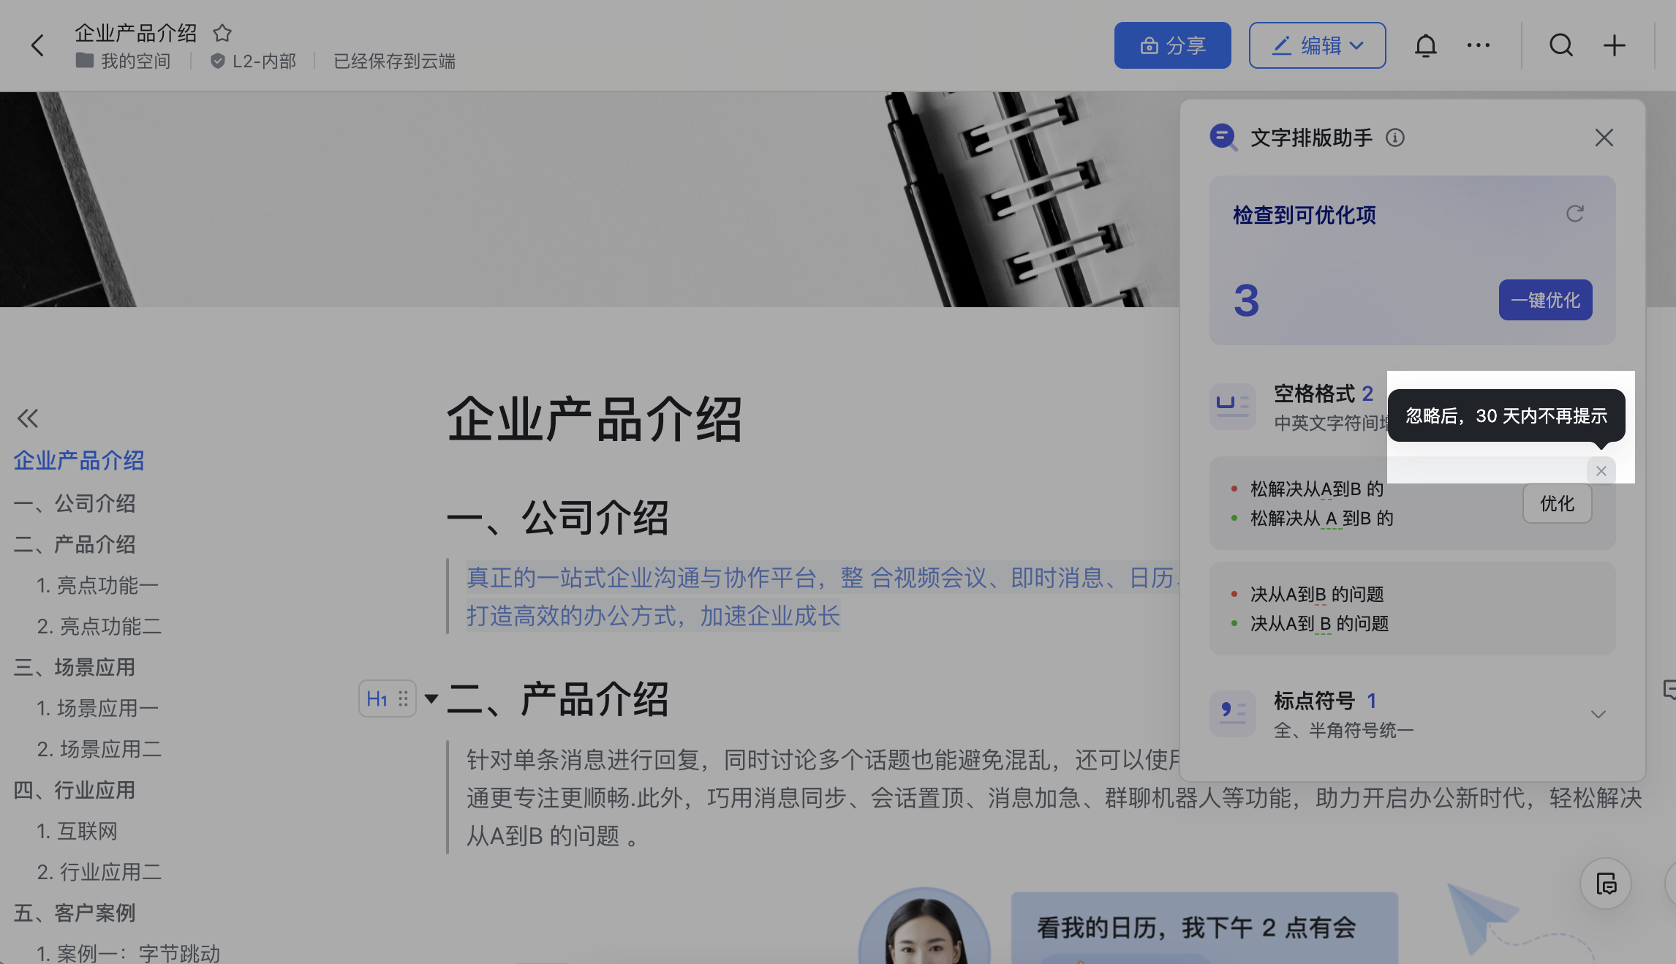The width and height of the screenshot is (1676, 964).
Task: Select 1. 亮点功能一 in outline
Action: click(97, 585)
